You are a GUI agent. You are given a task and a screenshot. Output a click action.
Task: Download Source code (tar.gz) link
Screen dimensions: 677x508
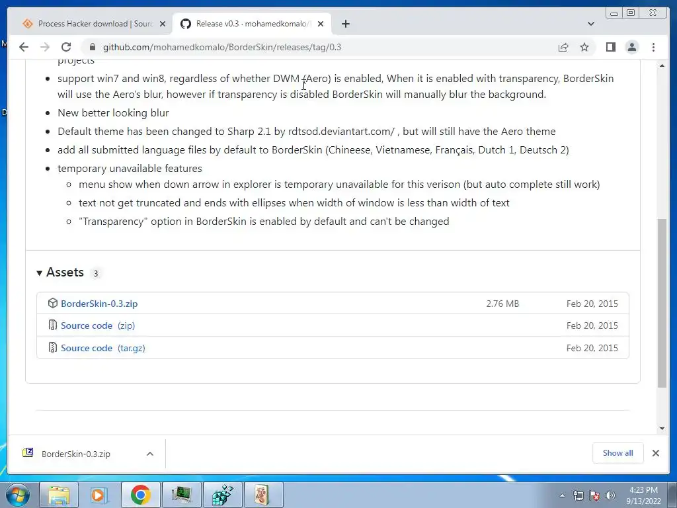(x=102, y=348)
